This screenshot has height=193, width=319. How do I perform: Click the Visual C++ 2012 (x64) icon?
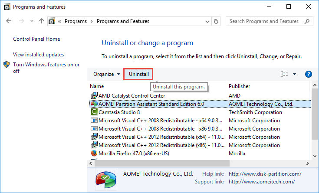pos(94,137)
